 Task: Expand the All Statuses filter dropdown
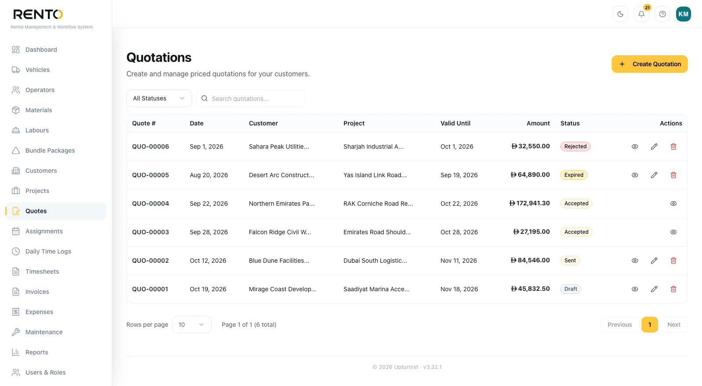159,98
